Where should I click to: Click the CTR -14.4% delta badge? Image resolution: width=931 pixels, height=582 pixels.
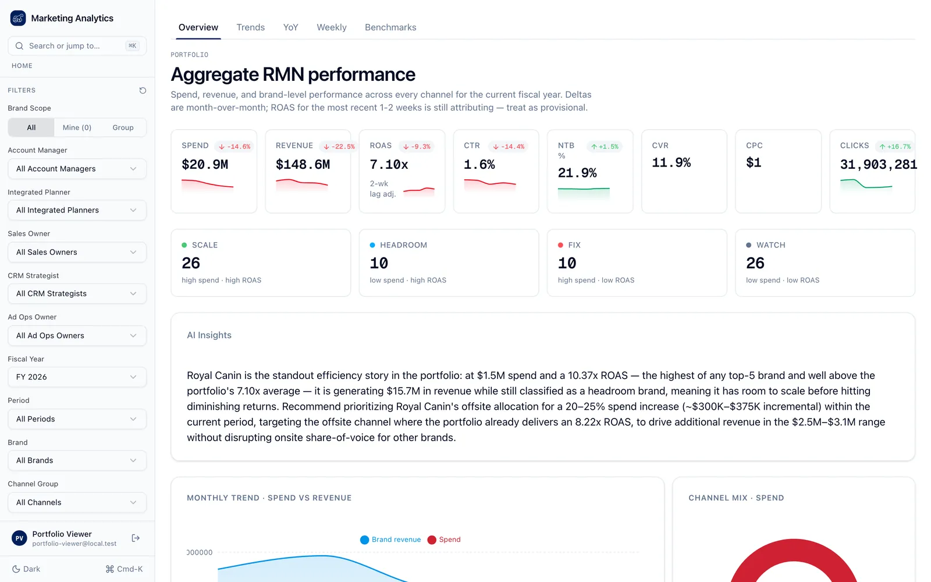pyautogui.click(x=509, y=147)
